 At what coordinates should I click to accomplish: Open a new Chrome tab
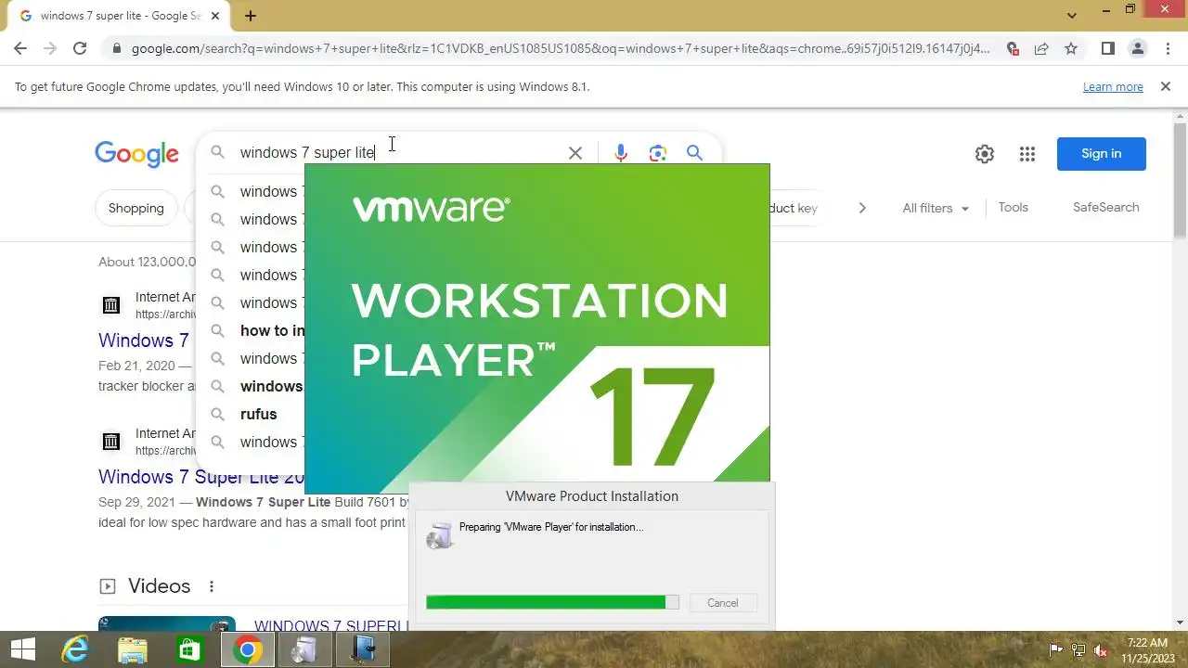point(251,16)
